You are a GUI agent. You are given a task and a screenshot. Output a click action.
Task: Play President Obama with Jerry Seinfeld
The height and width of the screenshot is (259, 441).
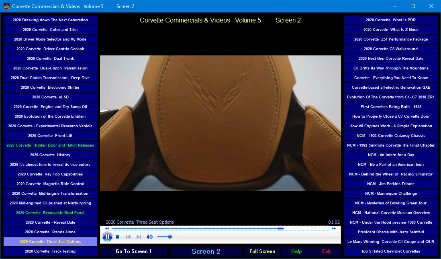391,232
